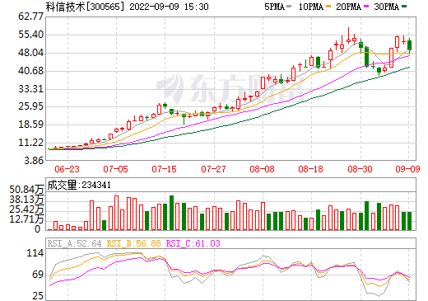428x301 pixels.
Task: Click the 33.31 price axis label
Action: [30, 89]
